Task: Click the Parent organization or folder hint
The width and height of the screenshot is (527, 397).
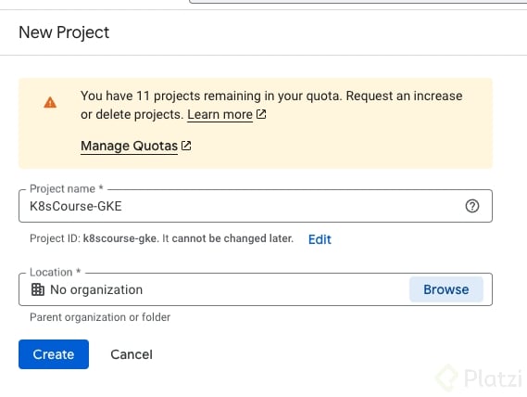Action: 100,317
